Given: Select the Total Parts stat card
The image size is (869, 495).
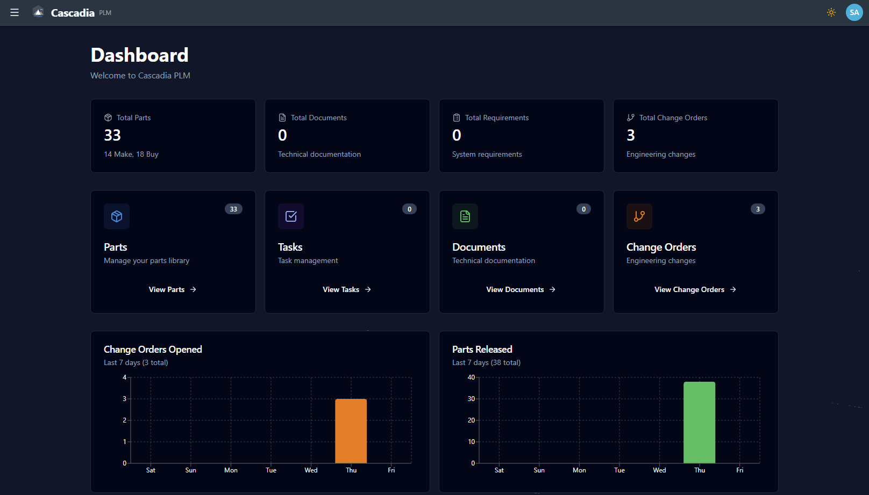Looking at the screenshot, I should pyautogui.click(x=173, y=136).
